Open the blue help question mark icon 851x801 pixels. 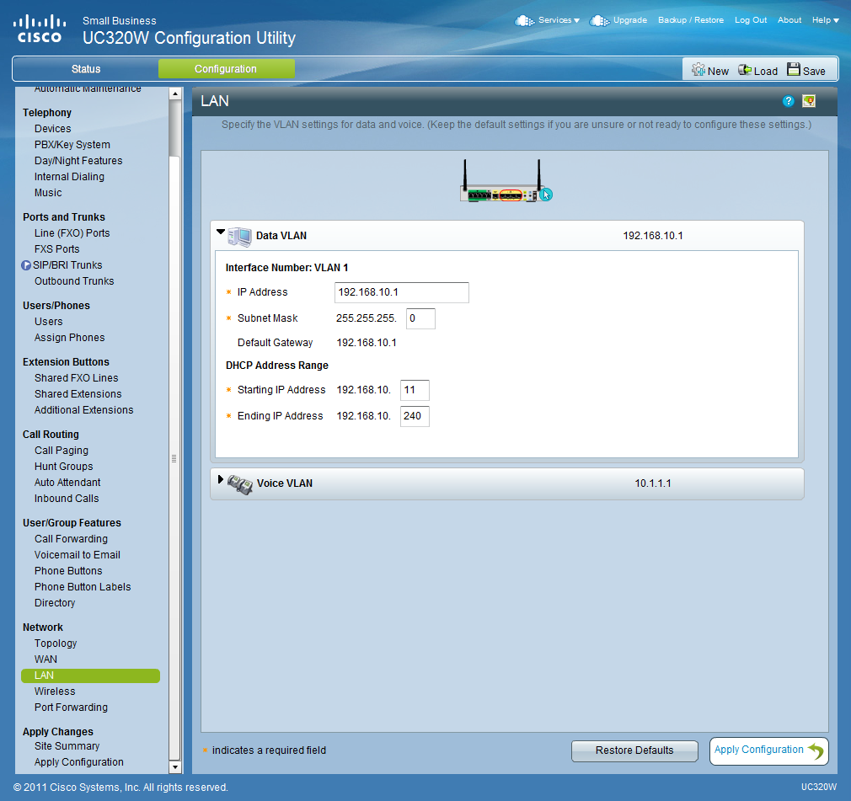[x=789, y=101]
